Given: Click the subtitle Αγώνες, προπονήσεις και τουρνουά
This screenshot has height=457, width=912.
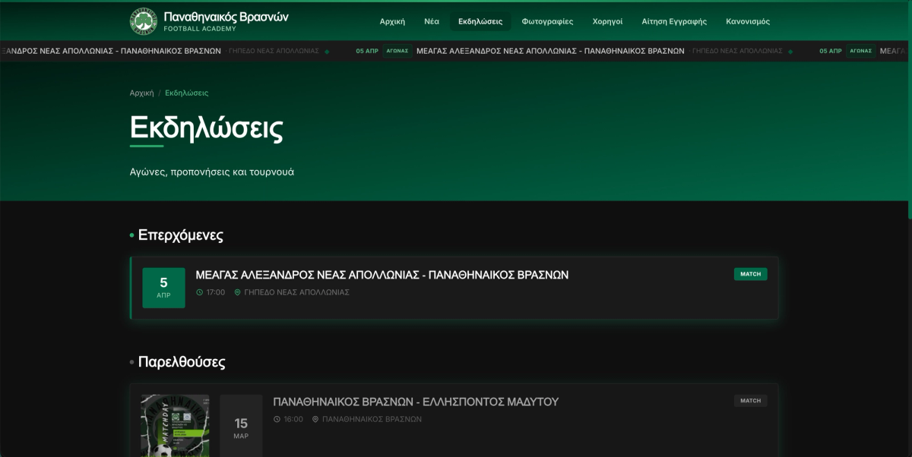Looking at the screenshot, I should coord(212,172).
